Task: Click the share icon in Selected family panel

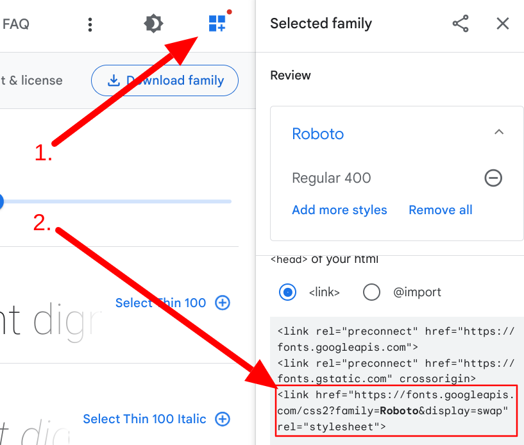Action: [461, 24]
